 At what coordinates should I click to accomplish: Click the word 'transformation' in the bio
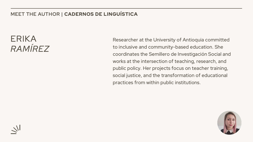[178, 75]
